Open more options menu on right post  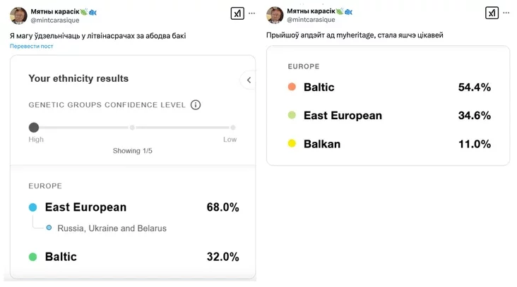tap(506, 13)
